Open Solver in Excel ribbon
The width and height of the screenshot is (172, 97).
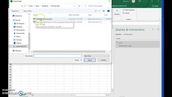point(126,13)
